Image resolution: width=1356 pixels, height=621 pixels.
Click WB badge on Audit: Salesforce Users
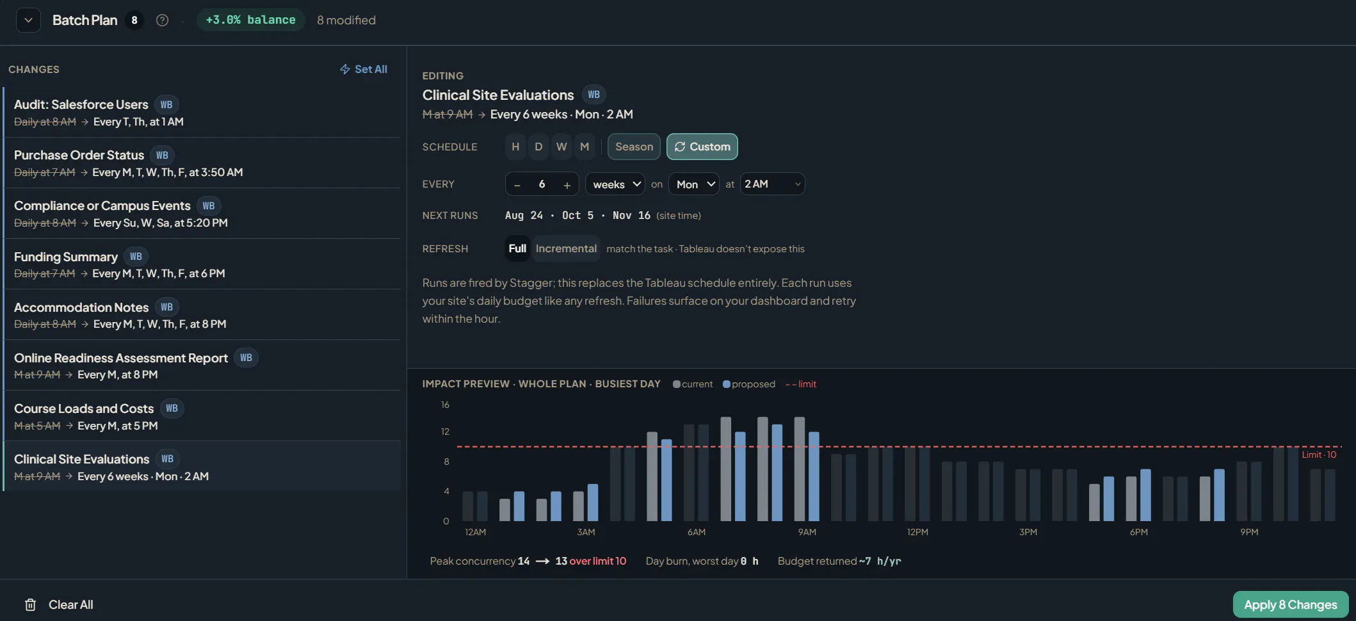click(166, 104)
